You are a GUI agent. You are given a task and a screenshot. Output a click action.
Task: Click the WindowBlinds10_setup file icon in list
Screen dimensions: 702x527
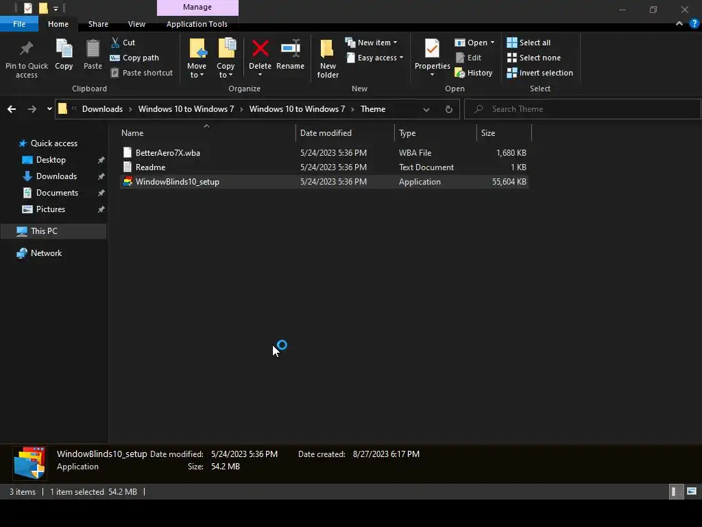[x=128, y=181]
